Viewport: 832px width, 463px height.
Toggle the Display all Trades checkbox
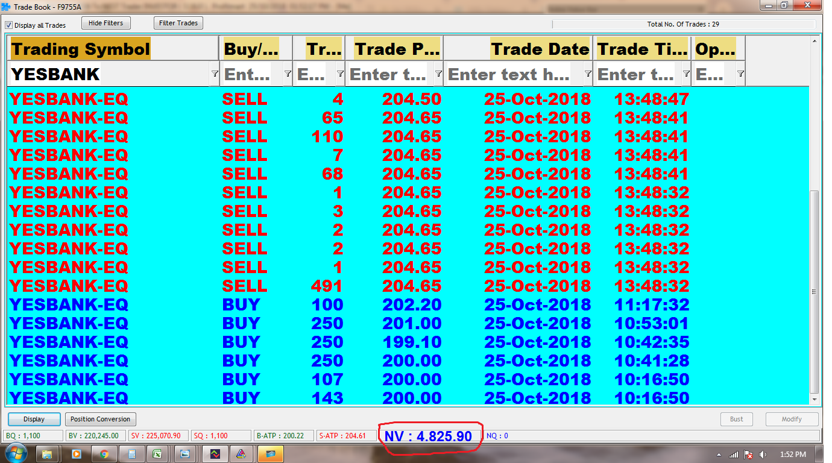pos(8,25)
